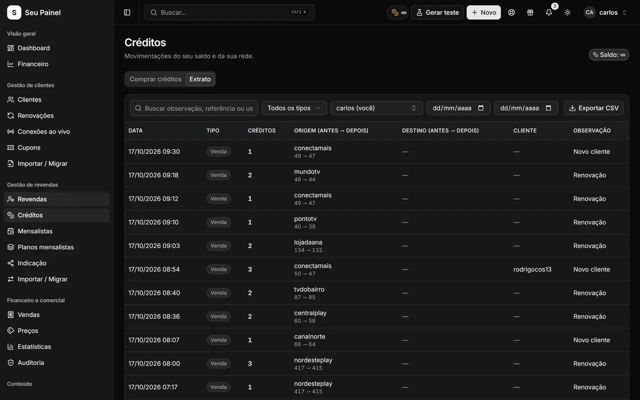Image resolution: width=640 pixels, height=400 pixels.
Task: Go to Clientes page
Action: (56, 99)
